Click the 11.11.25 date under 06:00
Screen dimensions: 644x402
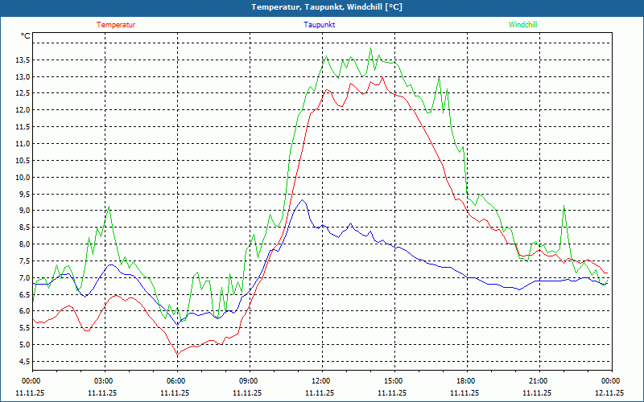[175, 392]
